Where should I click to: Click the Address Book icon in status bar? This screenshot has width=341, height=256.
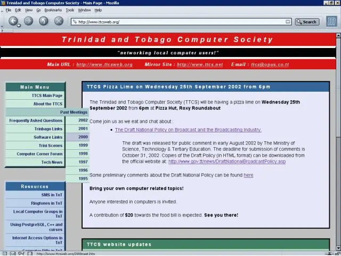point(30,254)
